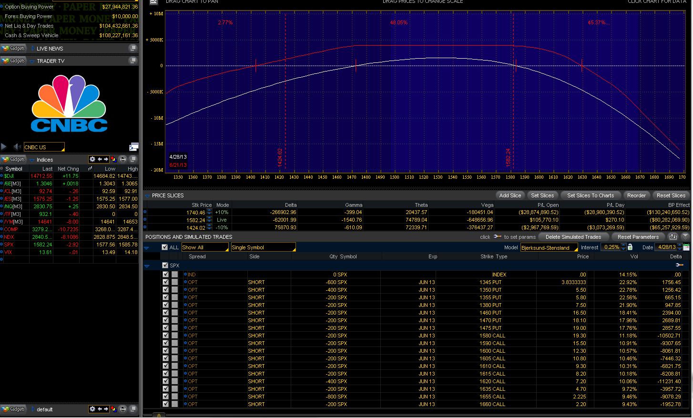The width and height of the screenshot is (693, 418).
Task: Expand the default watchlist gadget
Action: (x=32, y=409)
